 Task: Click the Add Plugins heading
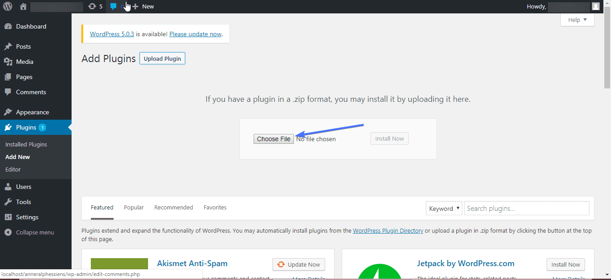pos(109,59)
